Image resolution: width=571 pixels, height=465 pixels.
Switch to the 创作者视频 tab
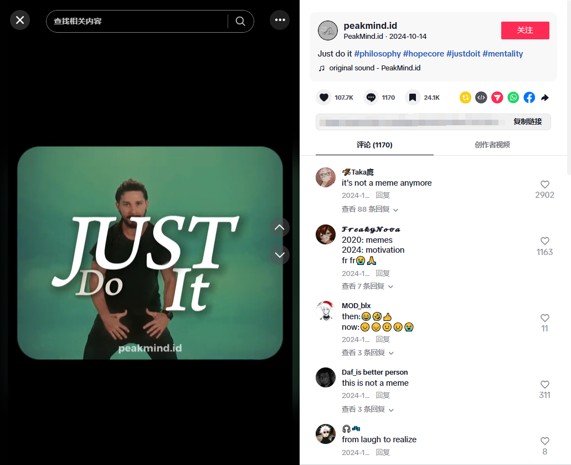[492, 145]
